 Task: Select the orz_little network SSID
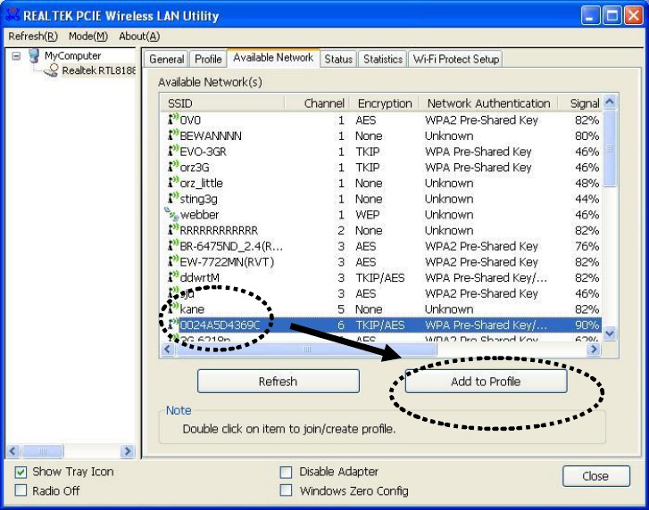point(201,183)
